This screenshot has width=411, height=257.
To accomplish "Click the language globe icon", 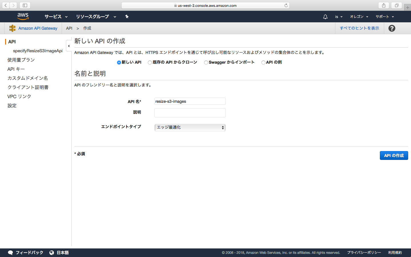I will click(x=52, y=253).
